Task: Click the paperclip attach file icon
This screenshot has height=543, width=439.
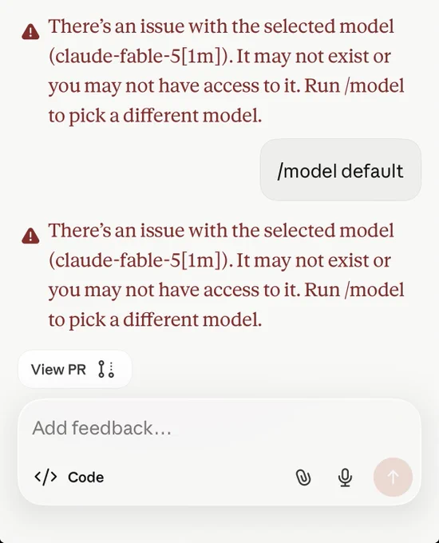Action: coord(303,478)
